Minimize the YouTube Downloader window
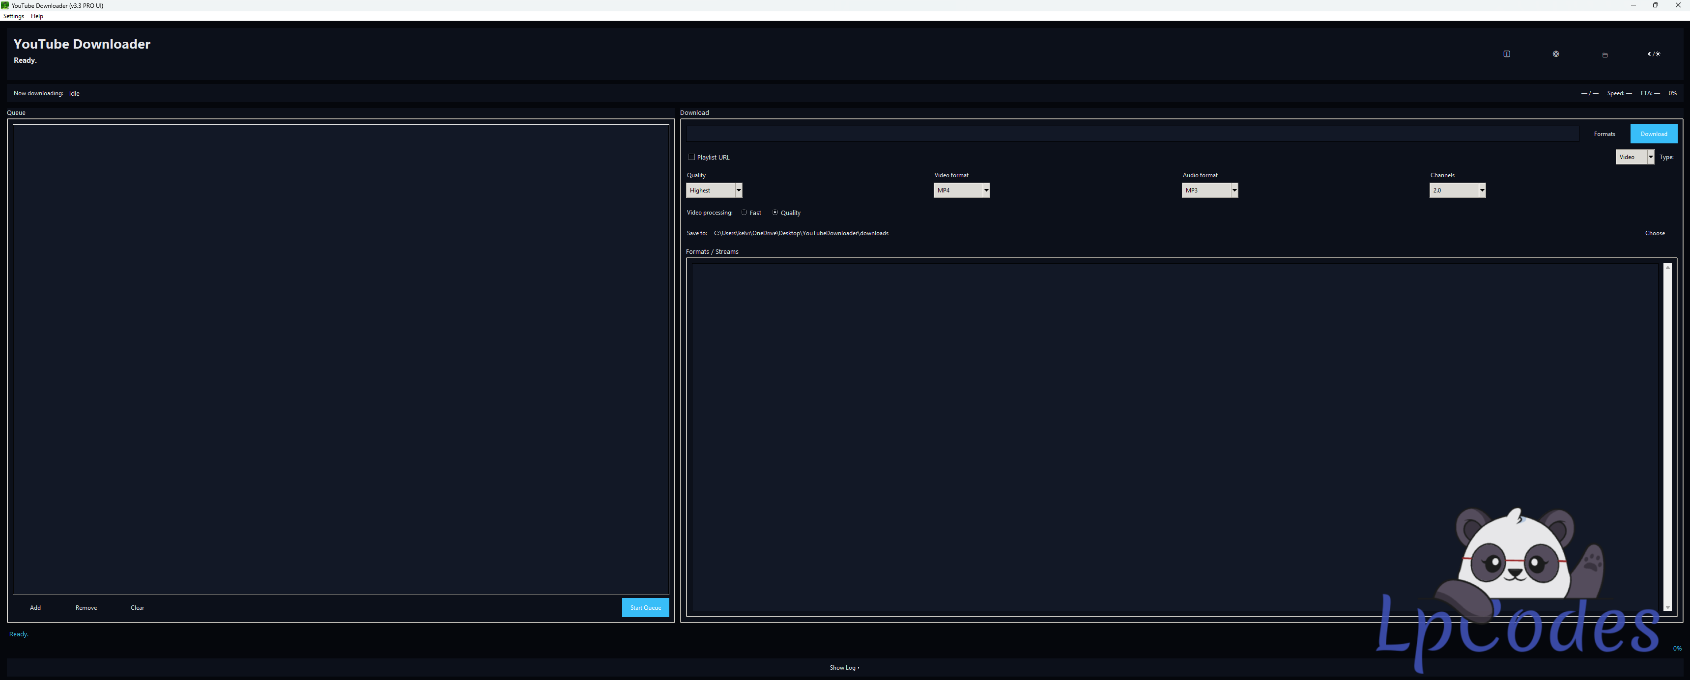The image size is (1690, 680). pos(1633,5)
